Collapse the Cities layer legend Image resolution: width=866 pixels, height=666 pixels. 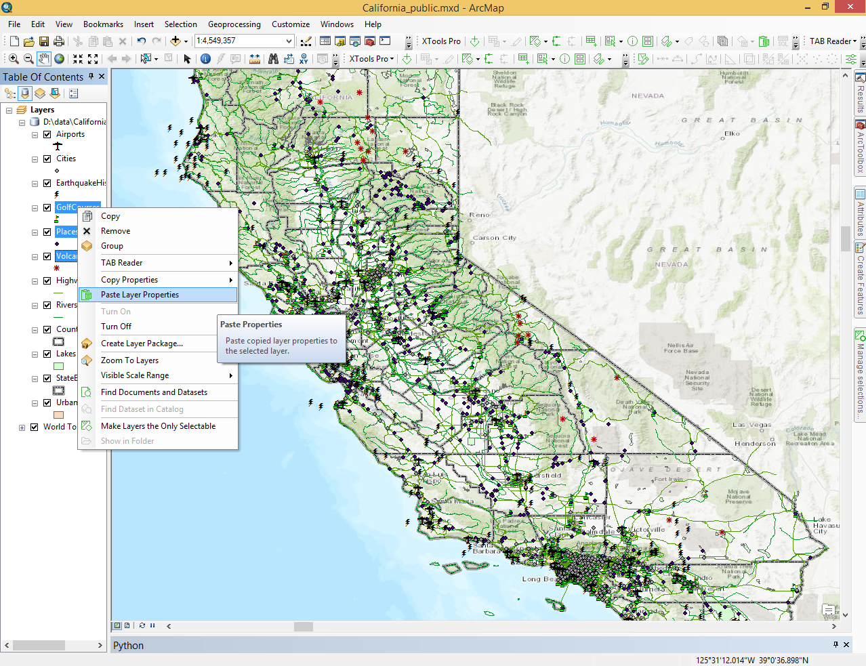point(35,159)
